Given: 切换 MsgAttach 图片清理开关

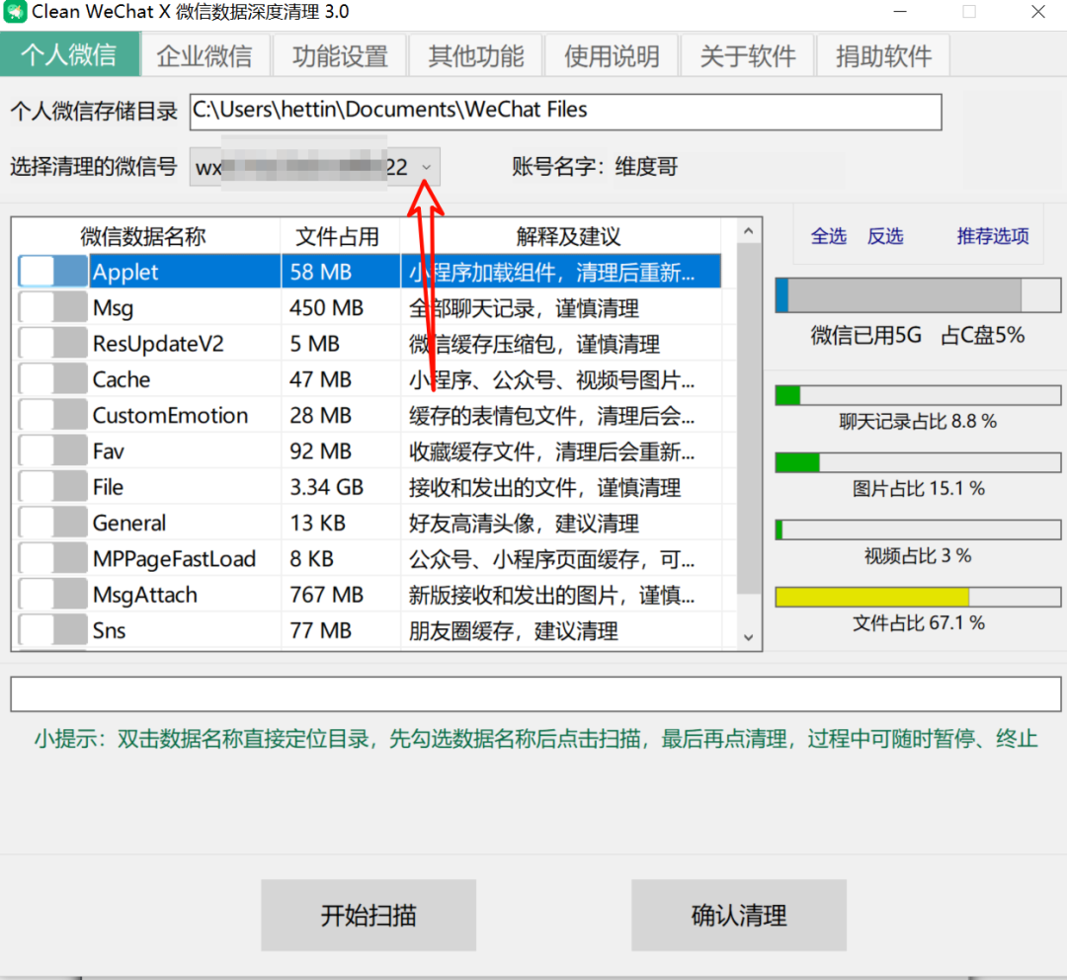Looking at the screenshot, I should (x=52, y=594).
